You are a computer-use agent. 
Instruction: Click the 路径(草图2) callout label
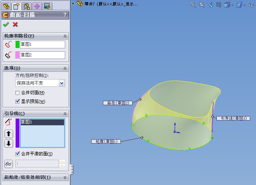(118, 103)
